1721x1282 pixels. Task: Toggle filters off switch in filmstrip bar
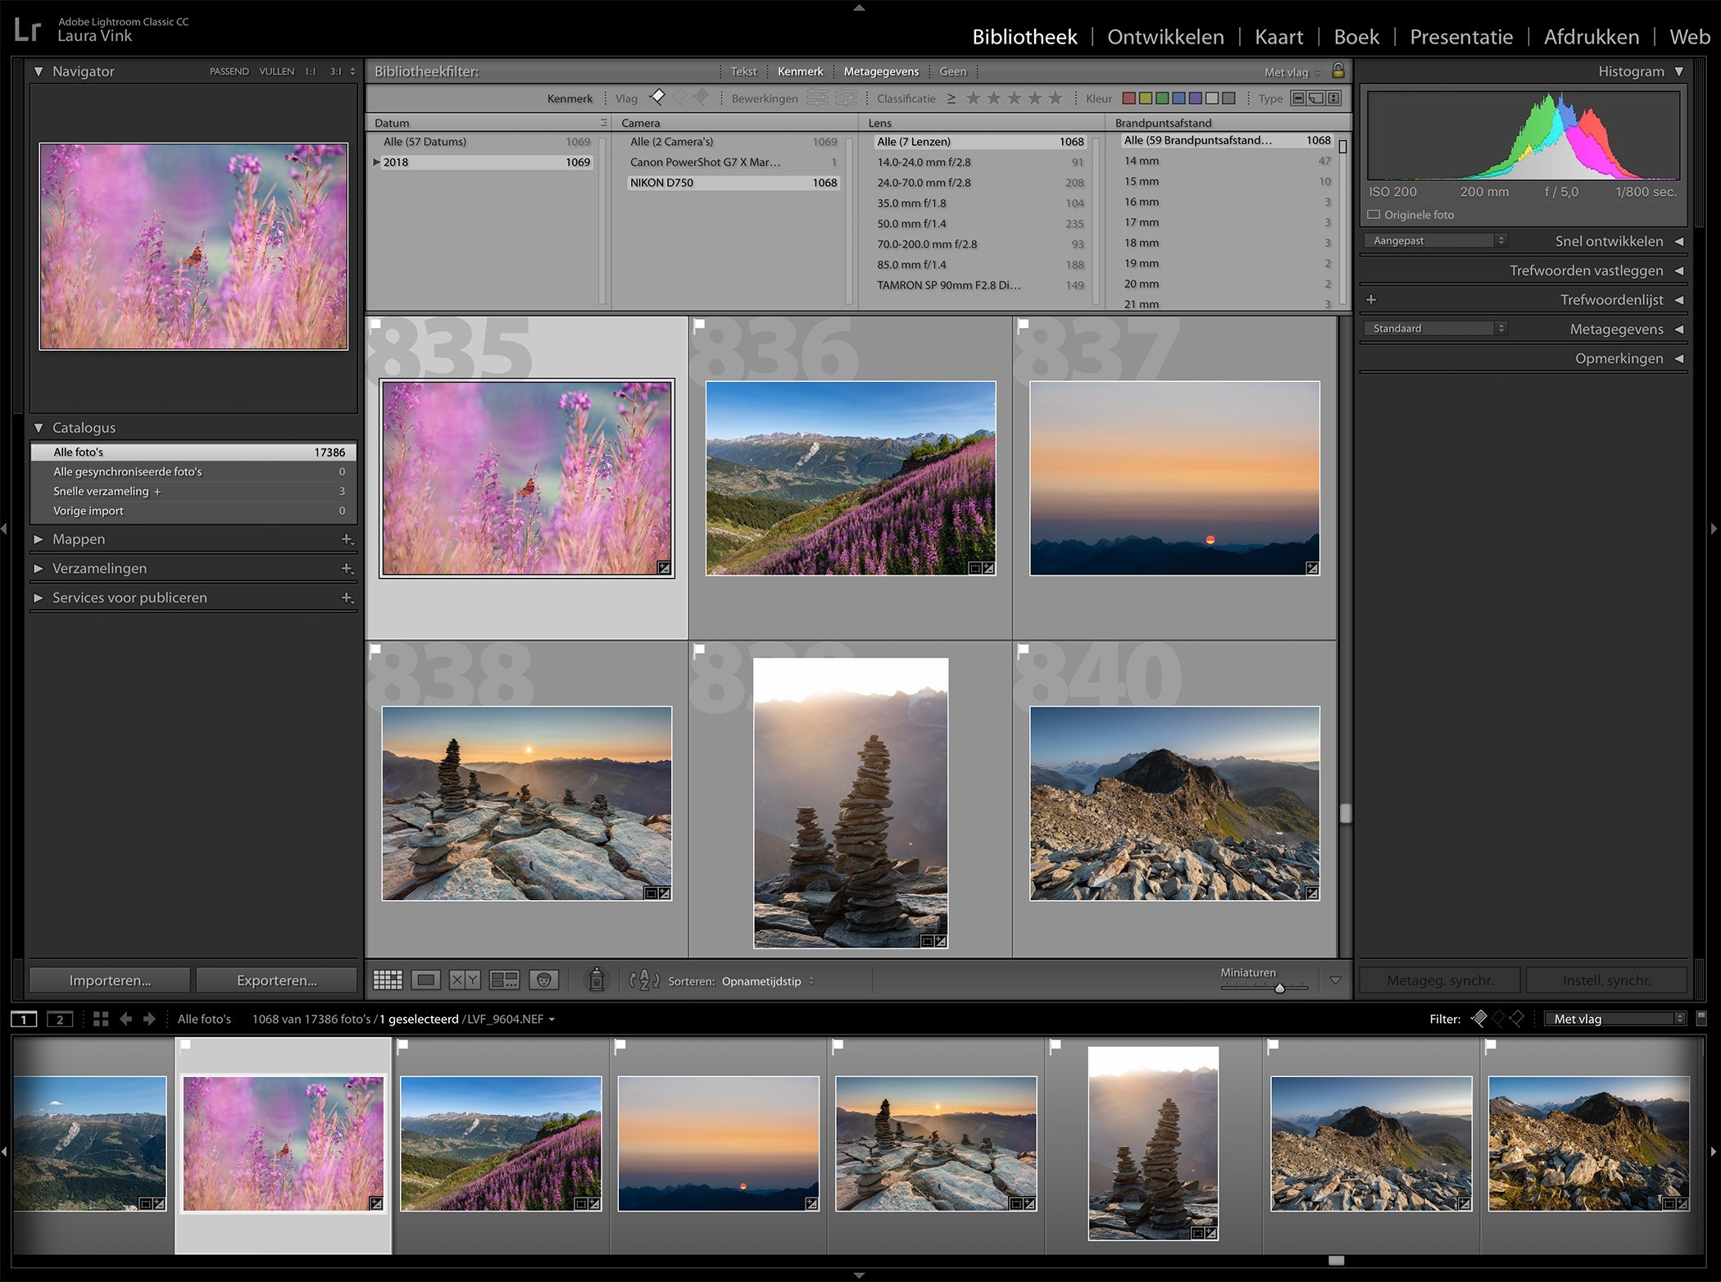pos(1701,1018)
